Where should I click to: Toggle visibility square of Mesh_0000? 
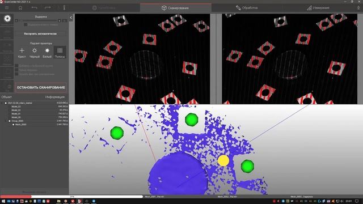[x=13, y=125]
